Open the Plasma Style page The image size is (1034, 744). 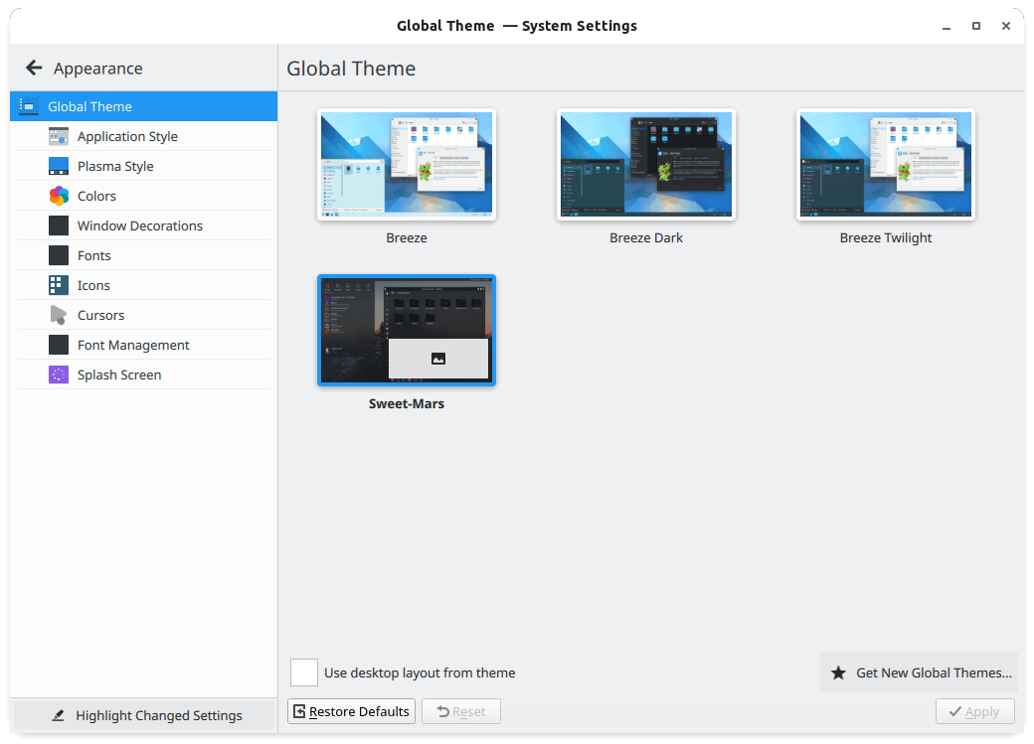click(x=144, y=166)
